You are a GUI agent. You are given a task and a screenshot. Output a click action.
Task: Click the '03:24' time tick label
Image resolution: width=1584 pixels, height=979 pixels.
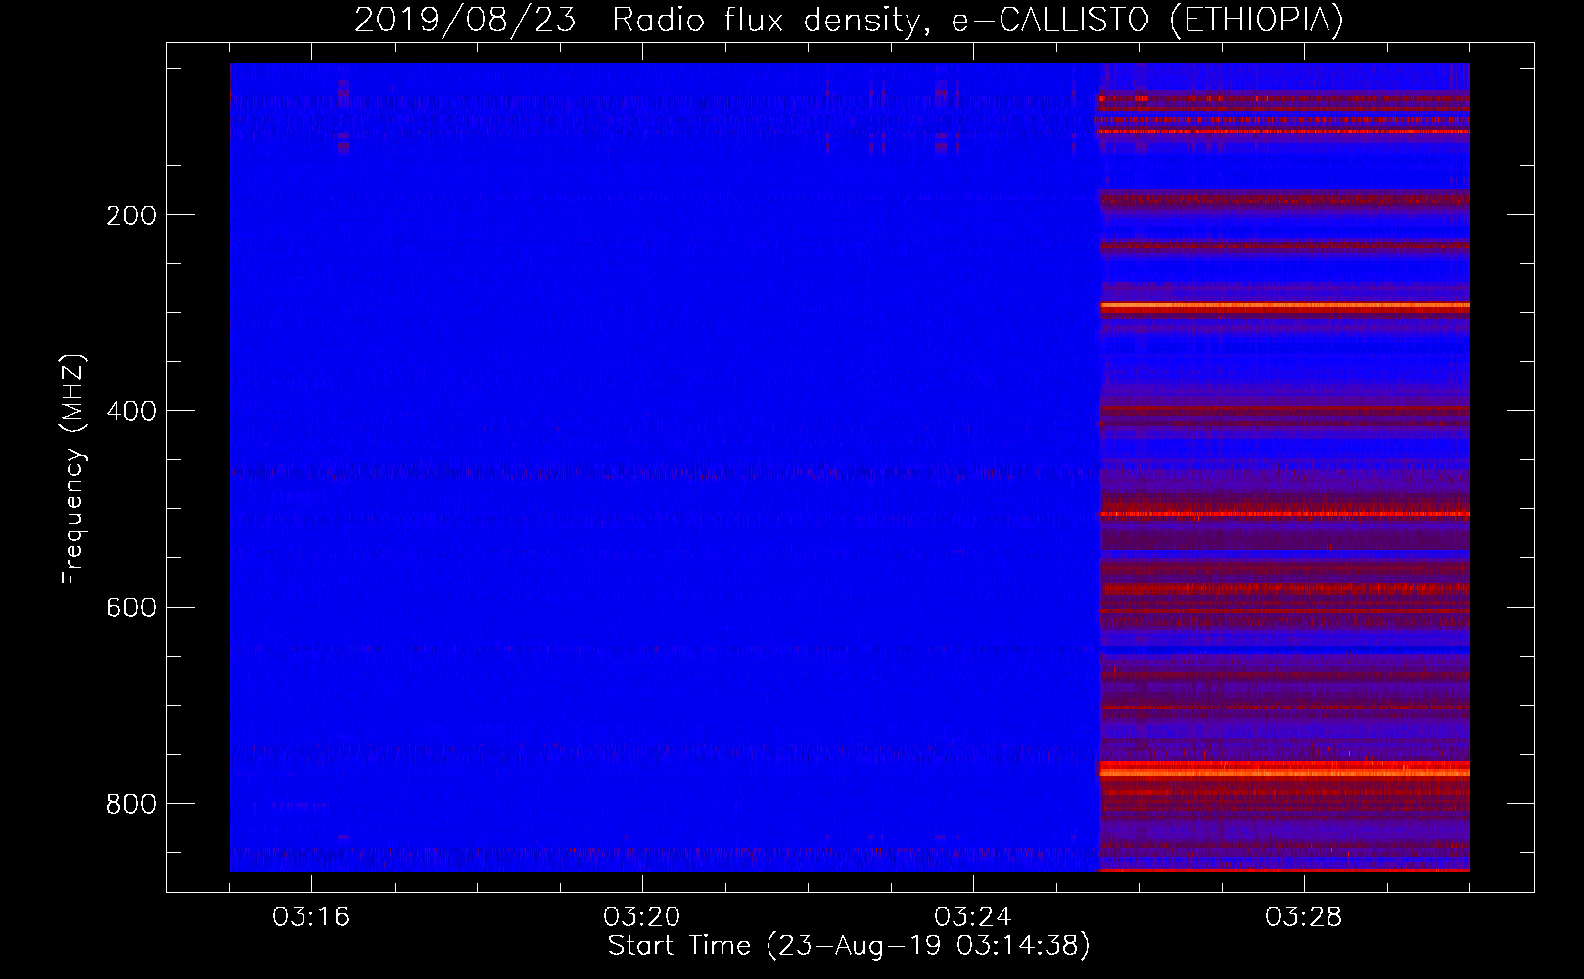(973, 917)
